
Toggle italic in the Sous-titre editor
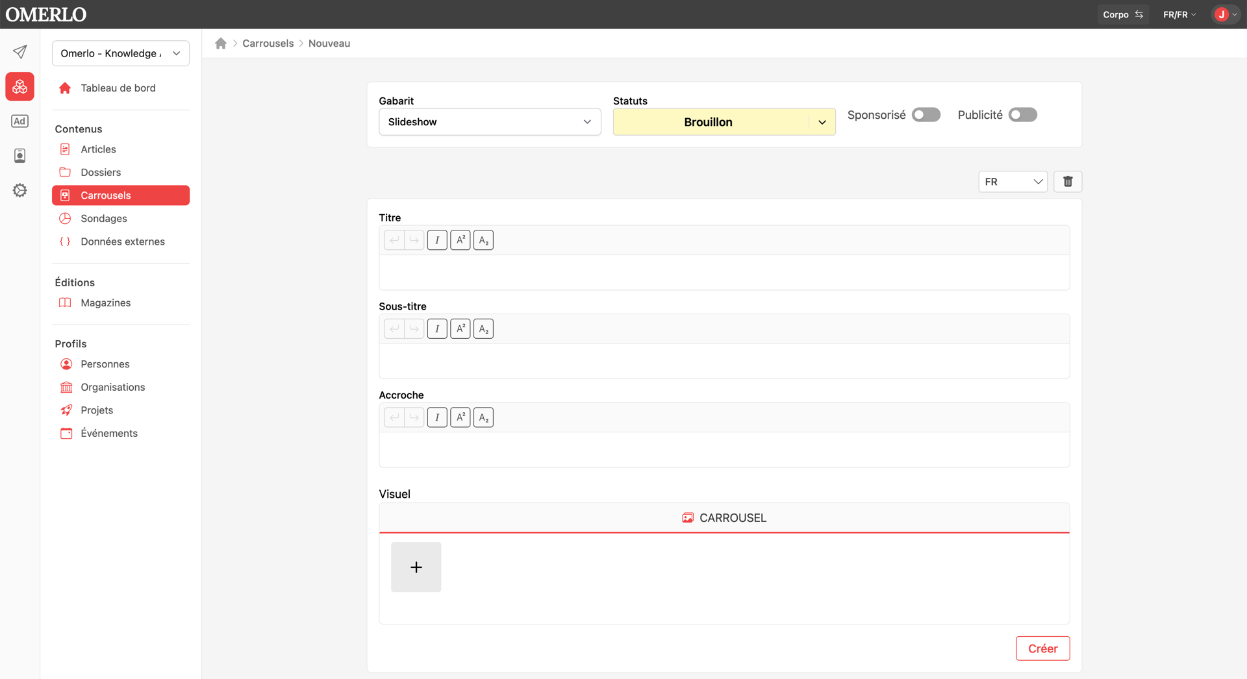tap(437, 329)
